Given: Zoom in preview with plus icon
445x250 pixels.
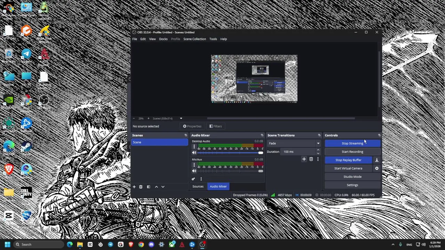Looking at the screenshot, I should 148,118.
